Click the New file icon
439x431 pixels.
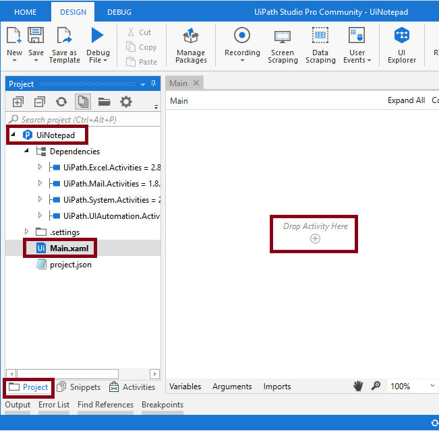[x=14, y=35]
